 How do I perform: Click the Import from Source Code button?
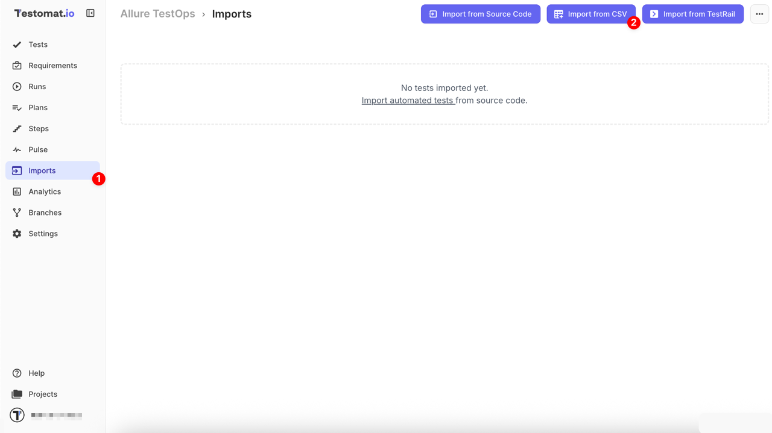[481, 13]
